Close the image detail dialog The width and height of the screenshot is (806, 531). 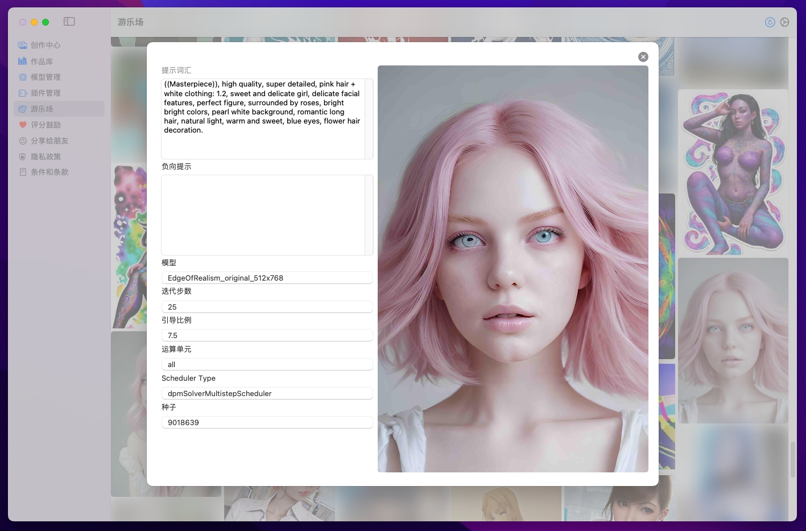(x=643, y=57)
